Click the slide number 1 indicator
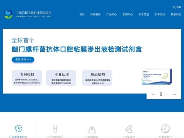The width and height of the screenshot is (184, 138). [x=161, y=94]
